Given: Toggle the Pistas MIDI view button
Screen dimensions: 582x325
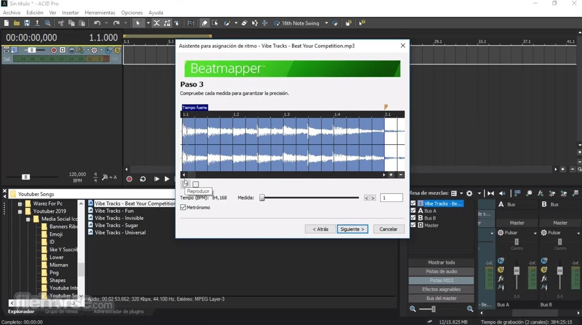Looking at the screenshot, I should coord(441,280).
